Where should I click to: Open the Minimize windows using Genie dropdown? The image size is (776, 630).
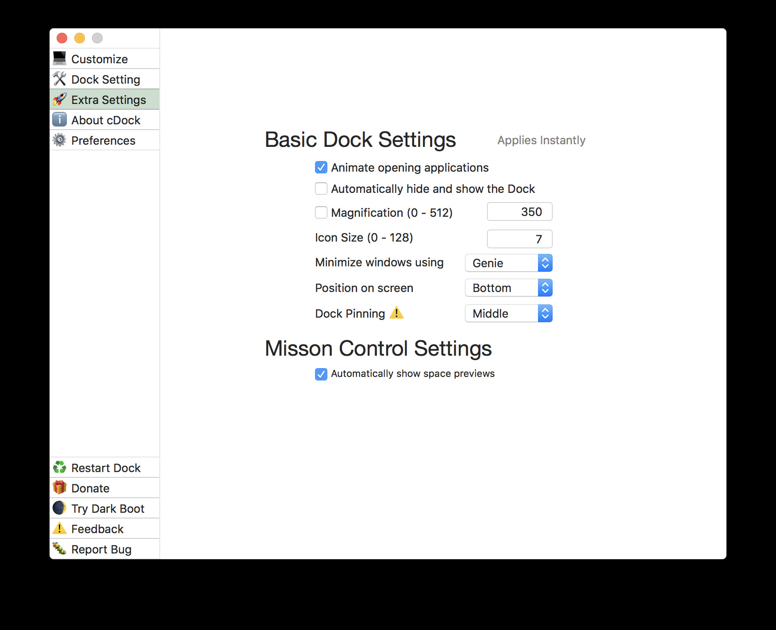pyautogui.click(x=508, y=263)
